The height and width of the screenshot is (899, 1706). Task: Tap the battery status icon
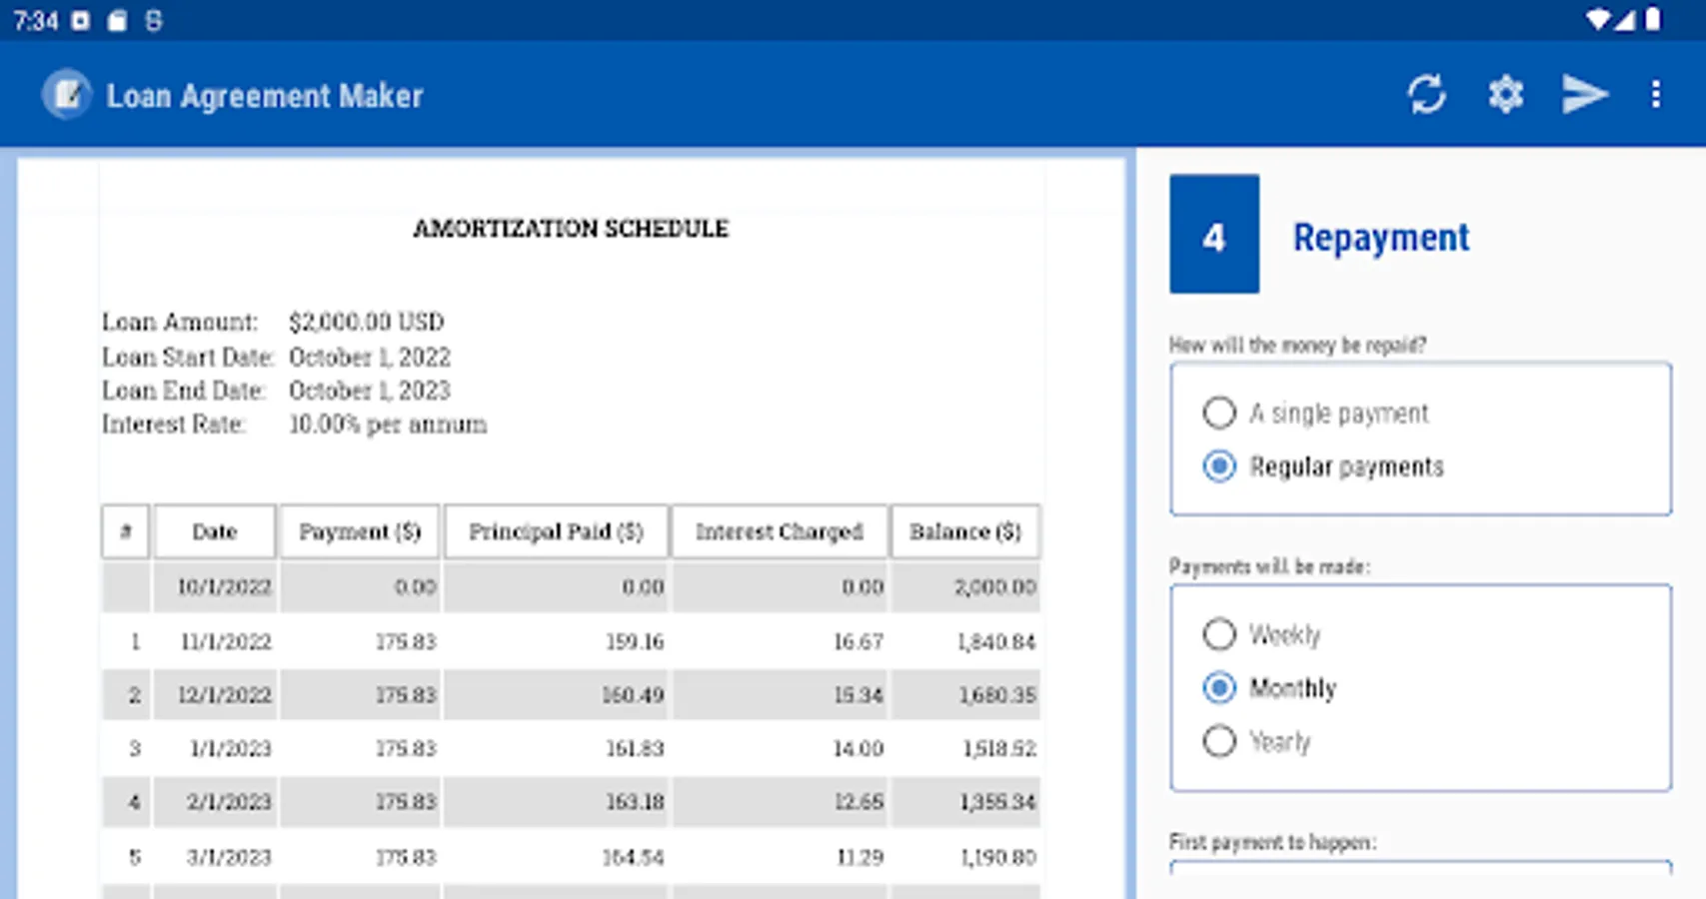[x=1654, y=20]
